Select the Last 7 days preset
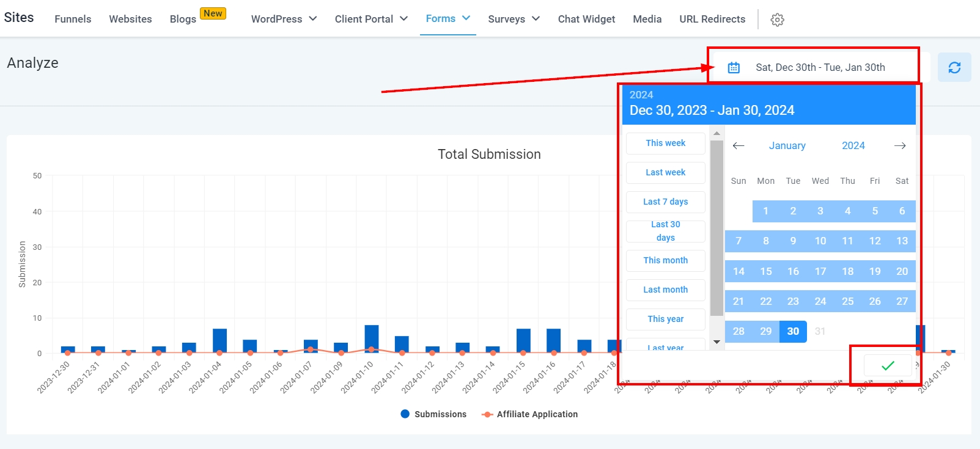 [665, 202]
